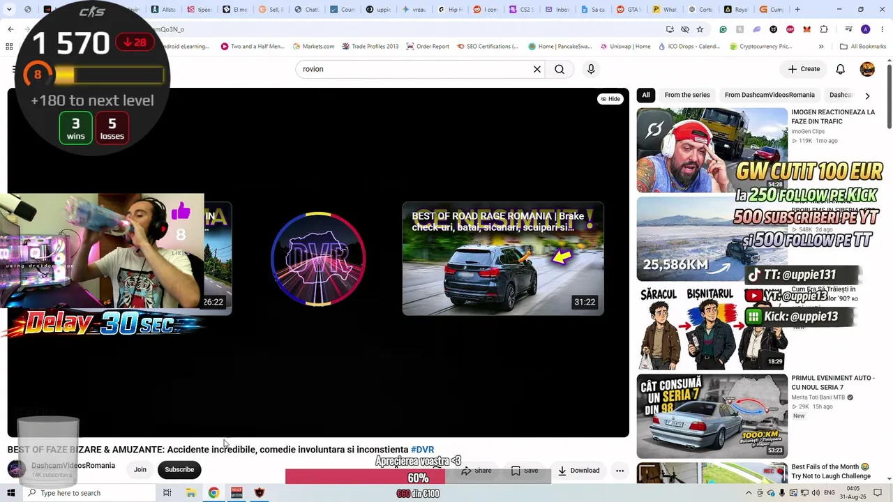This screenshot has height=502, width=893.
Task: Open YouTube notifications bell
Action: point(841,69)
